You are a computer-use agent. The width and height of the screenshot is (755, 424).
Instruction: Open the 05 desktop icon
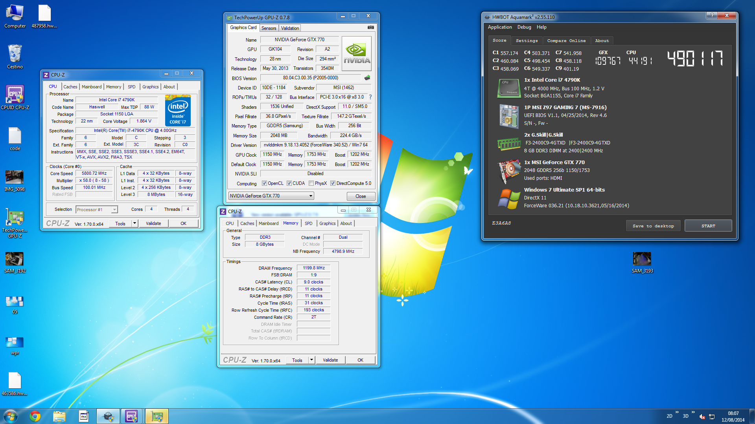point(15,305)
